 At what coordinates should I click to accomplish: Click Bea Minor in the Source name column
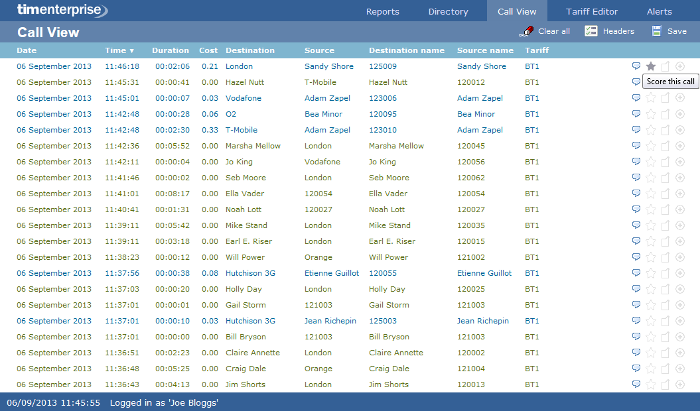(x=476, y=114)
